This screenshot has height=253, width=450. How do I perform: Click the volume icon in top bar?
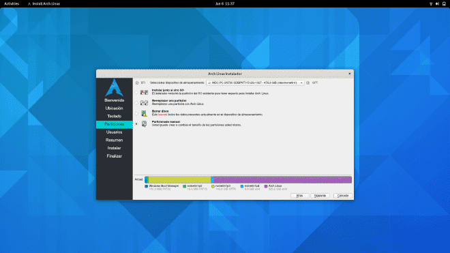tap(437, 3)
